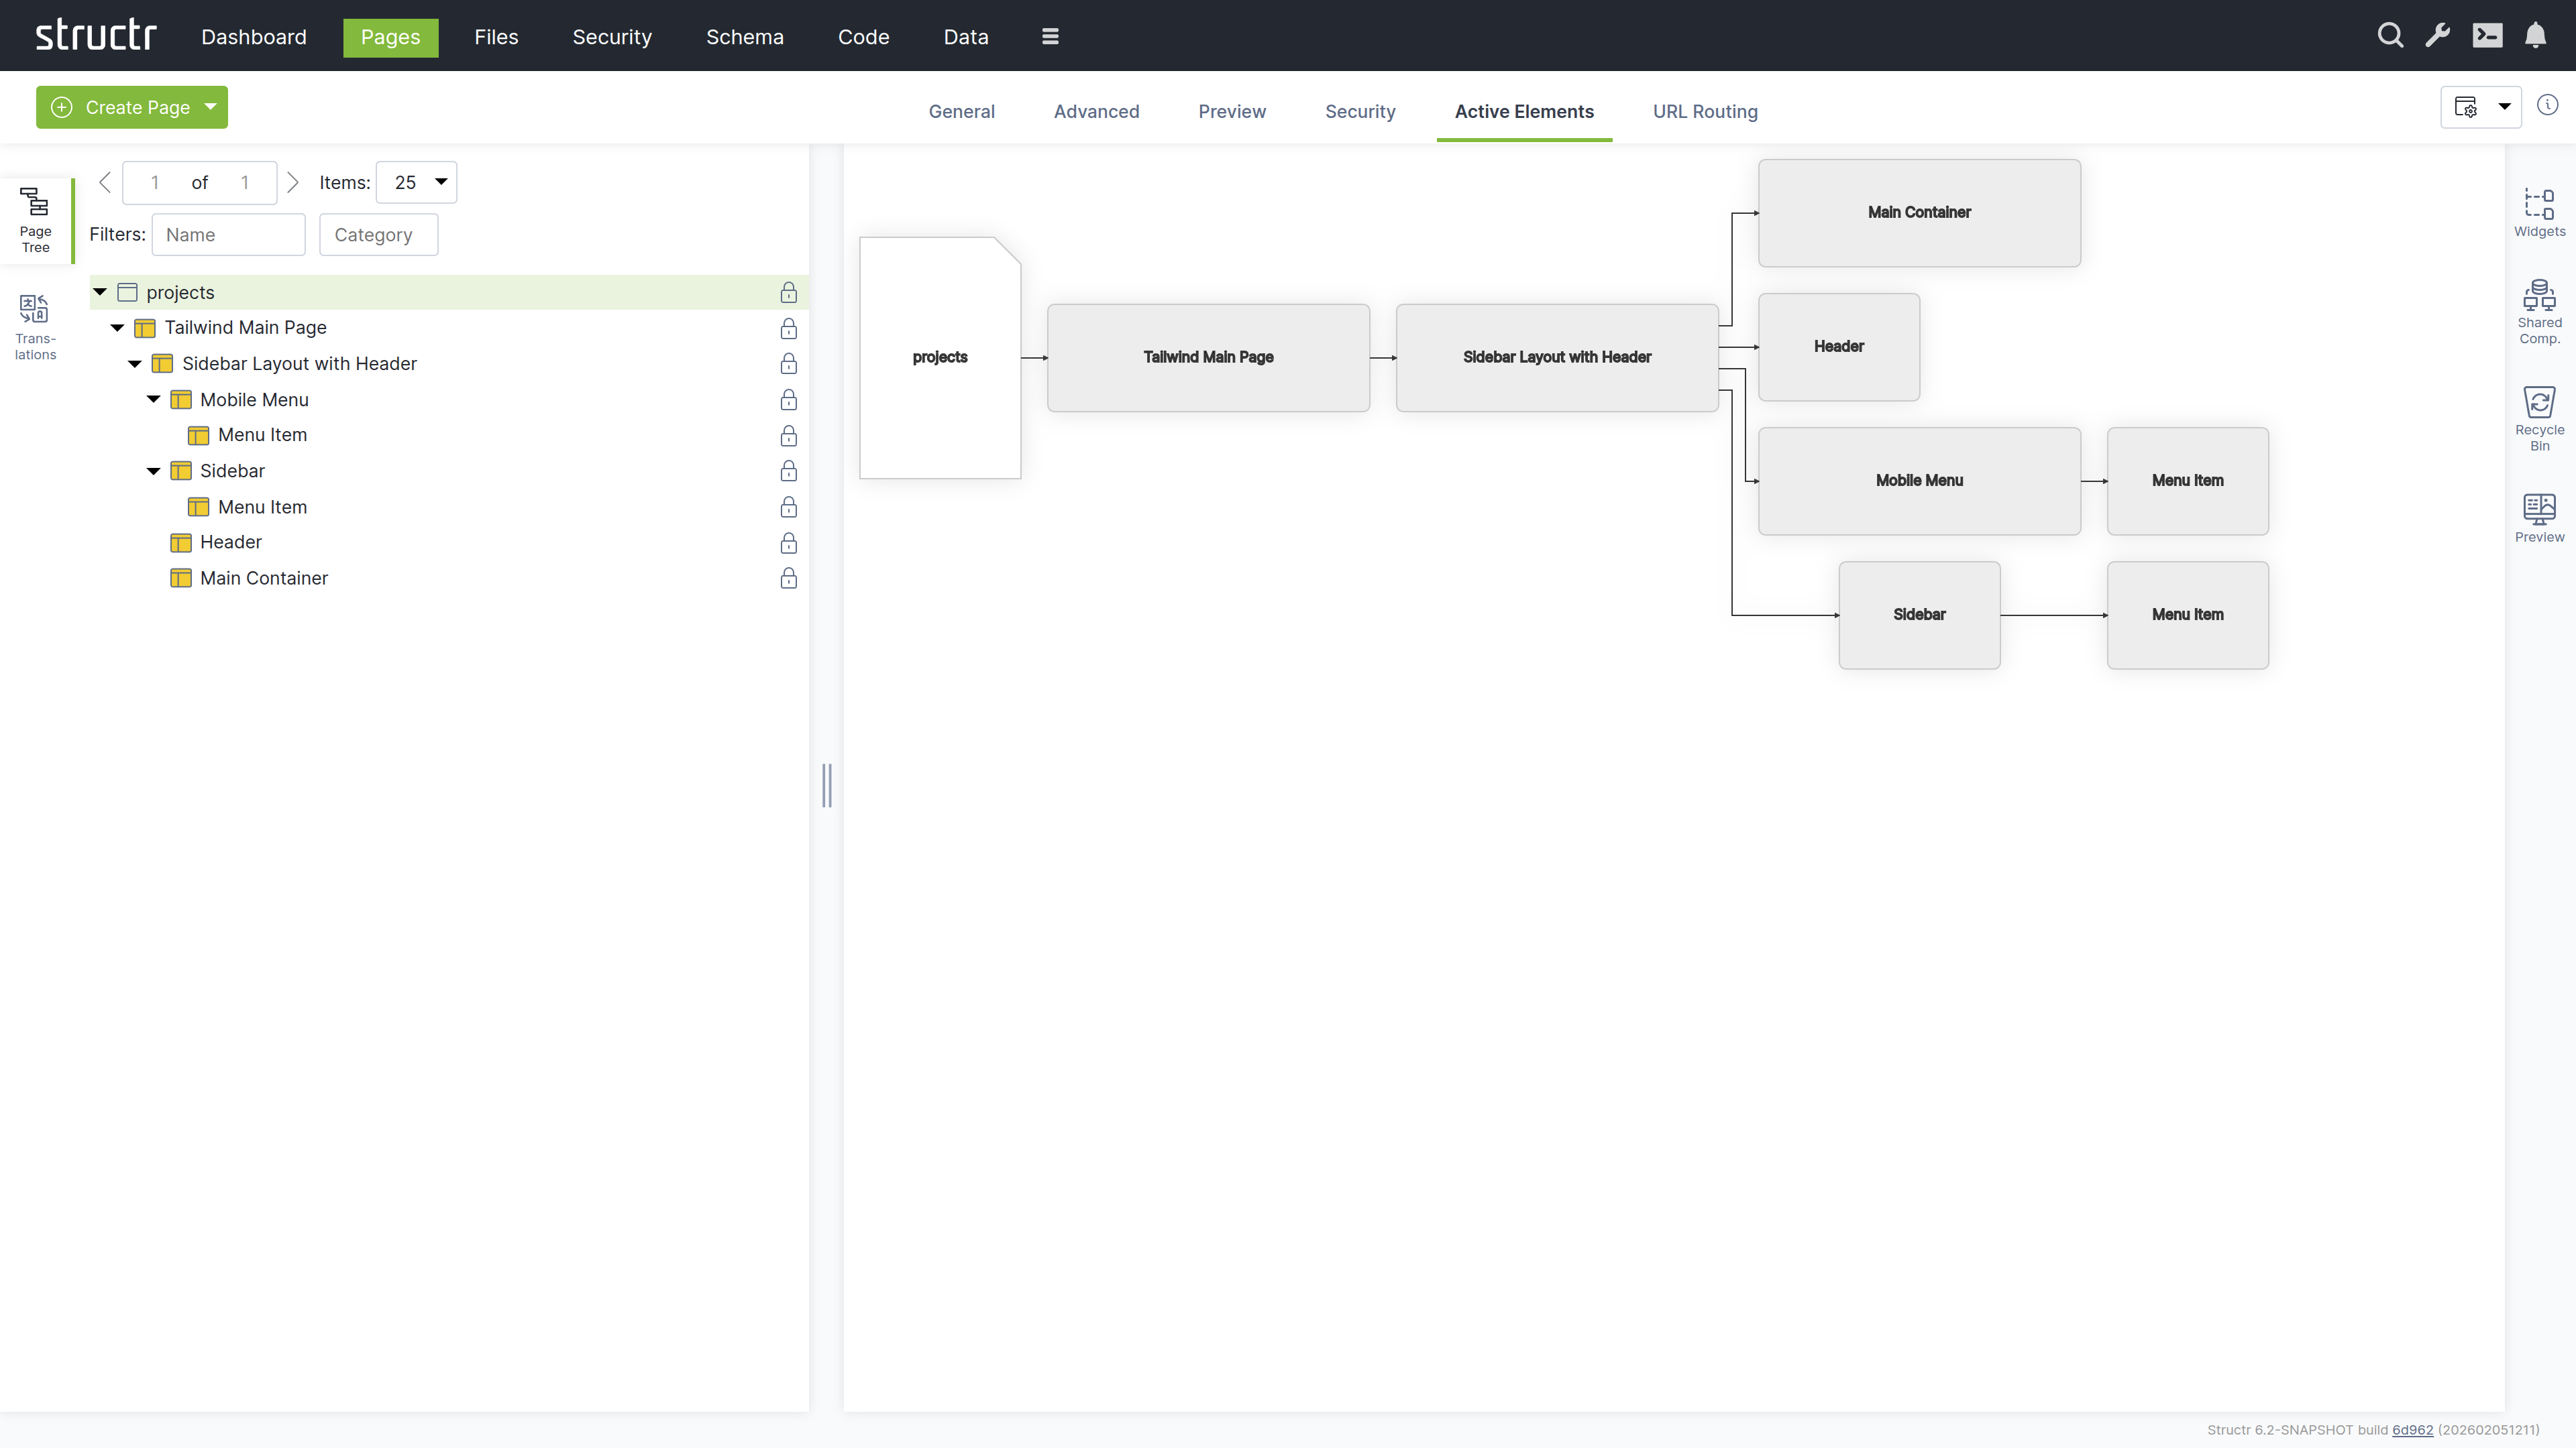Open the Schema menu item
This screenshot has height=1448, width=2576.
click(744, 37)
